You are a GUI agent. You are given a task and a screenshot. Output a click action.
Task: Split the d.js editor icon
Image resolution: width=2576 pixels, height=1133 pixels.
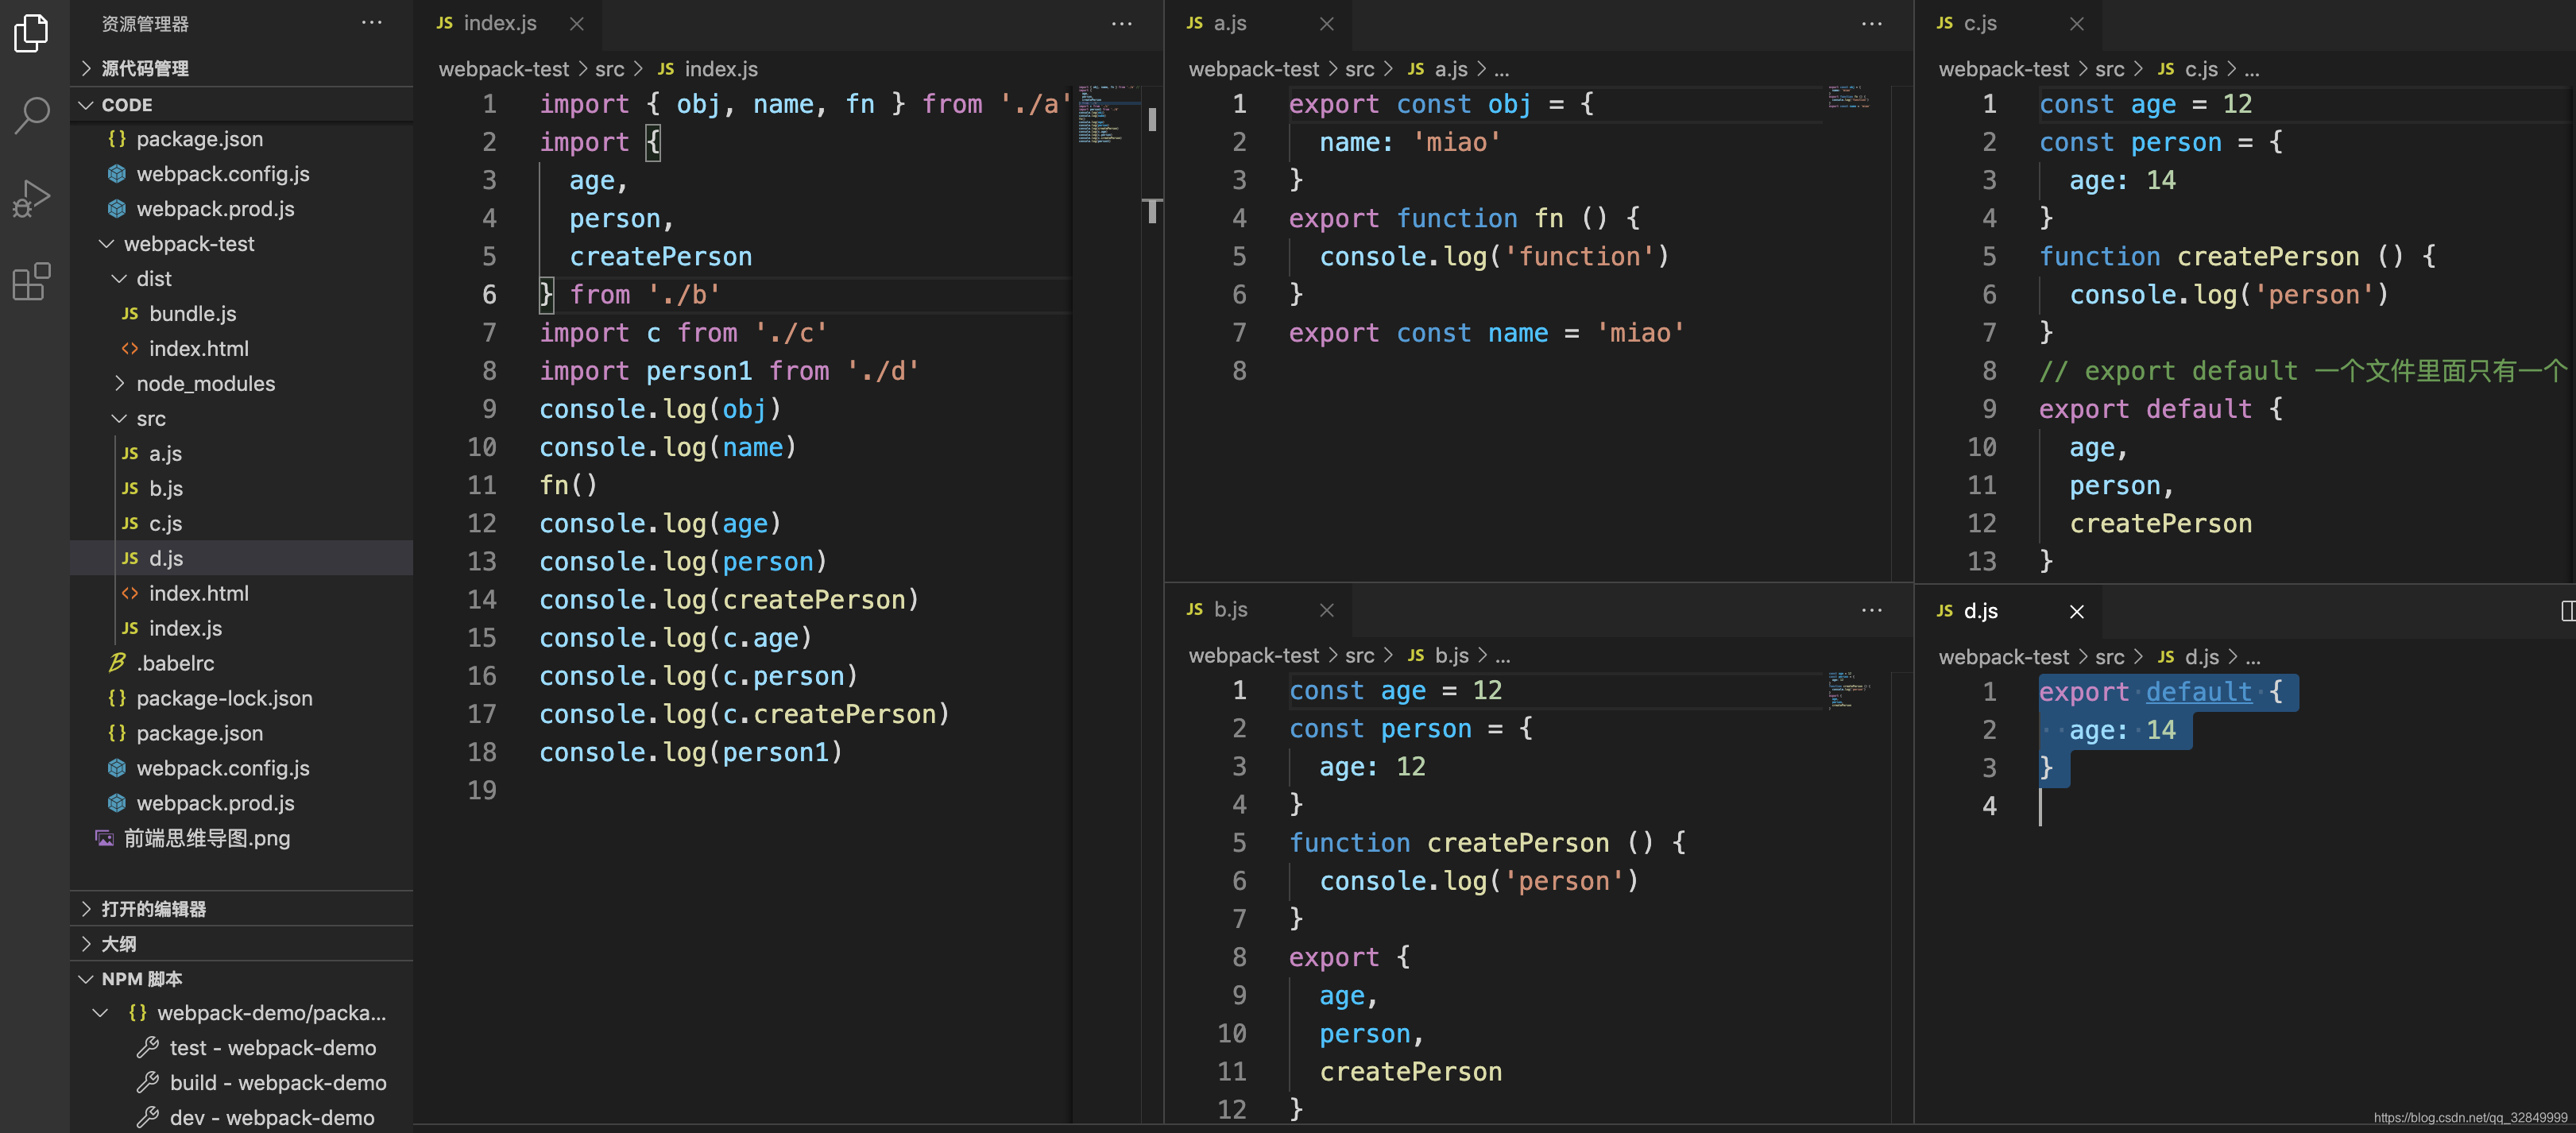point(2567,611)
